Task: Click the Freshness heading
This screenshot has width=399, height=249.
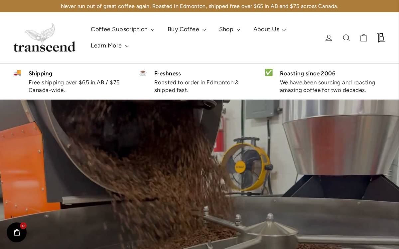Action: coord(168,73)
